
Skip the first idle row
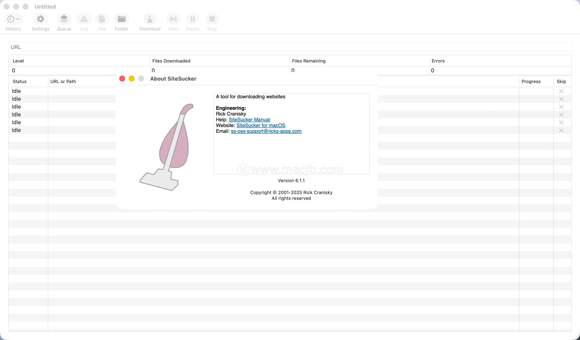tap(561, 91)
